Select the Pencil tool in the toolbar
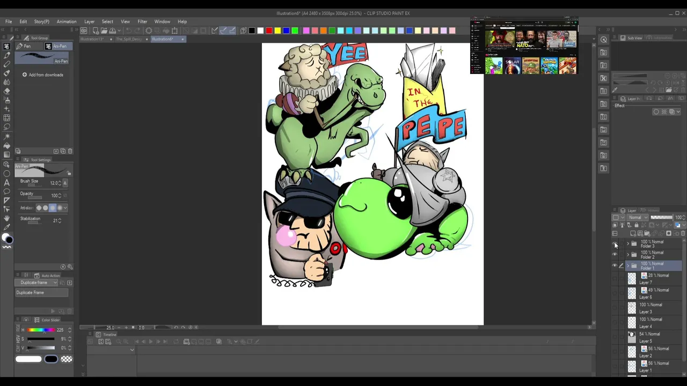The height and width of the screenshot is (386, 687). [6, 64]
